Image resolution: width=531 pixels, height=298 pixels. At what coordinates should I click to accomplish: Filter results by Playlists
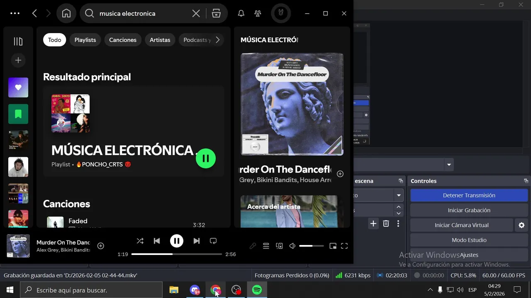[85, 40]
